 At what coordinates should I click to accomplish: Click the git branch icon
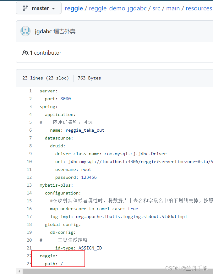[x=25, y=8]
